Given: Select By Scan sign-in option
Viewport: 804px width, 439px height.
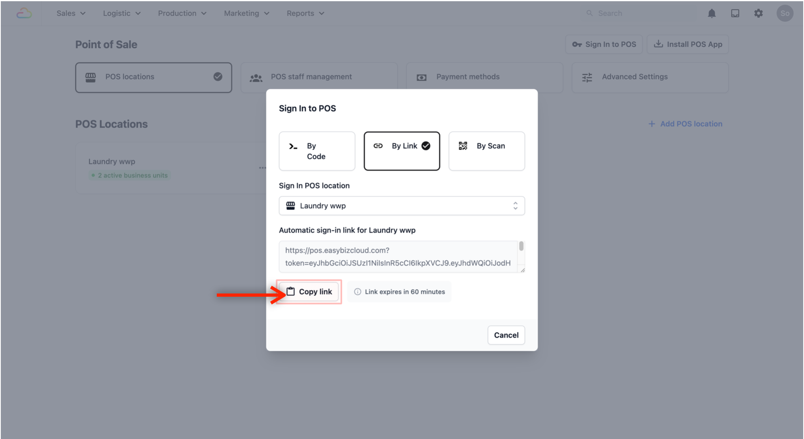Looking at the screenshot, I should pos(487,151).
